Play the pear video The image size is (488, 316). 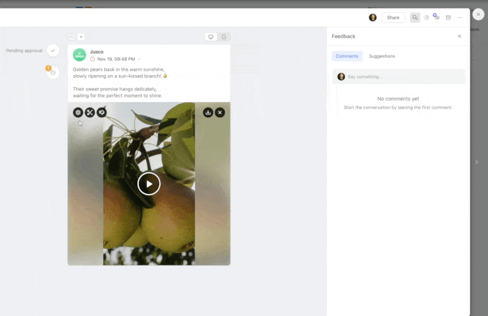click(x=149, y=184)
